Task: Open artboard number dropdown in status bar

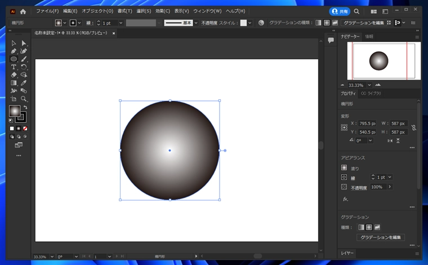Action: pos(109,257)
